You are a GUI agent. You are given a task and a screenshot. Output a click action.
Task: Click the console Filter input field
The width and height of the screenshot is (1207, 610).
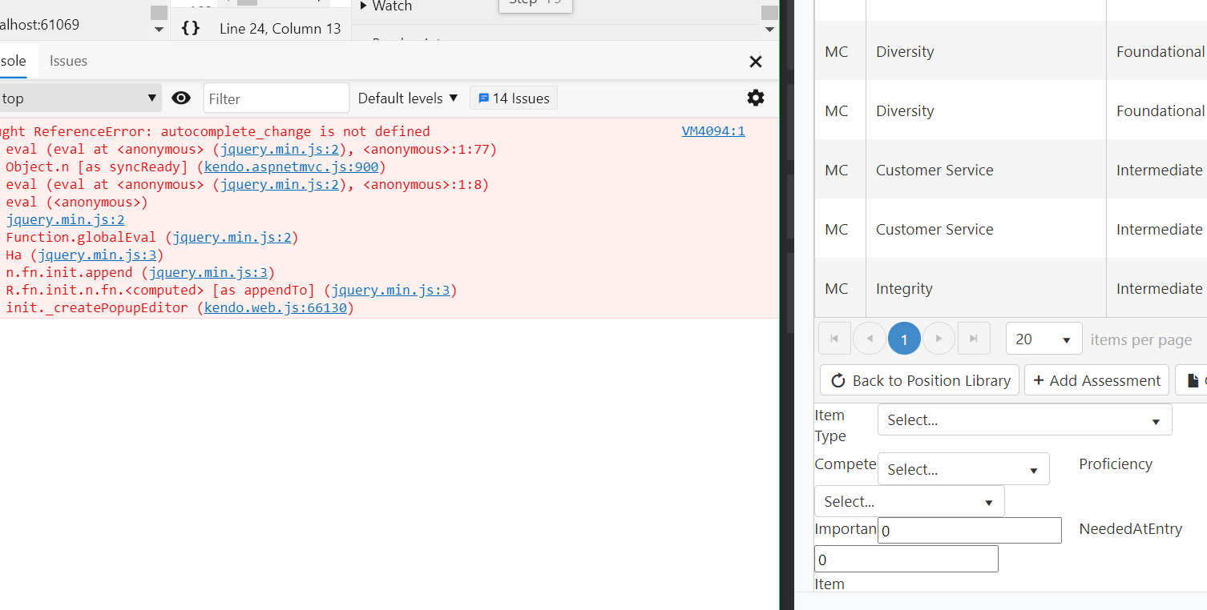coord(276,98)
